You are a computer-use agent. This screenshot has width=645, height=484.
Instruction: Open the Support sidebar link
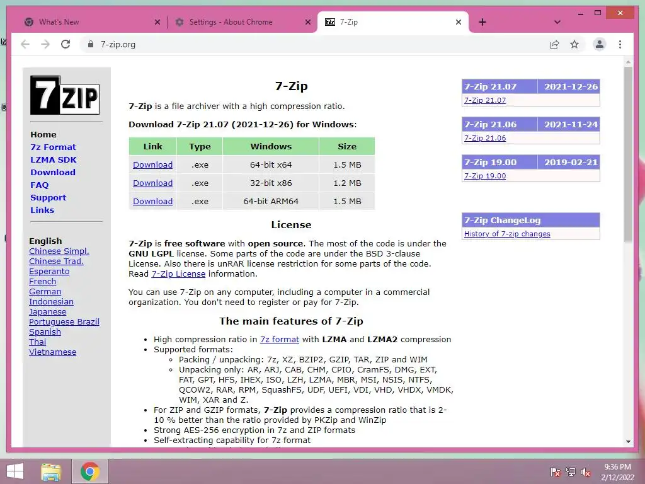48,197
